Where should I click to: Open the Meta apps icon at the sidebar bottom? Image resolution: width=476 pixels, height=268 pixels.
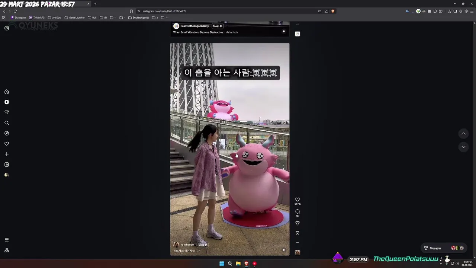[7, 250]
